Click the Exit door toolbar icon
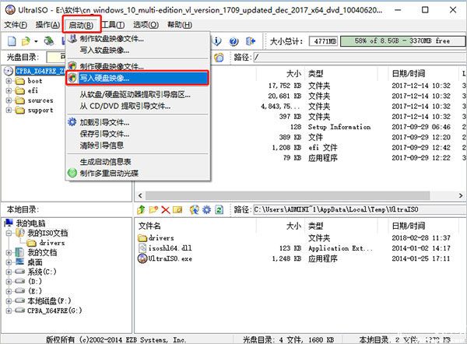 251,40
